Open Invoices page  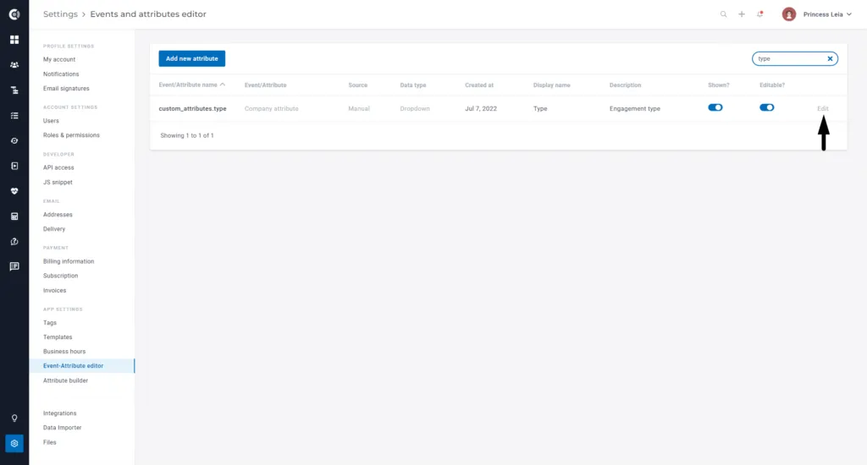[54, 291]
